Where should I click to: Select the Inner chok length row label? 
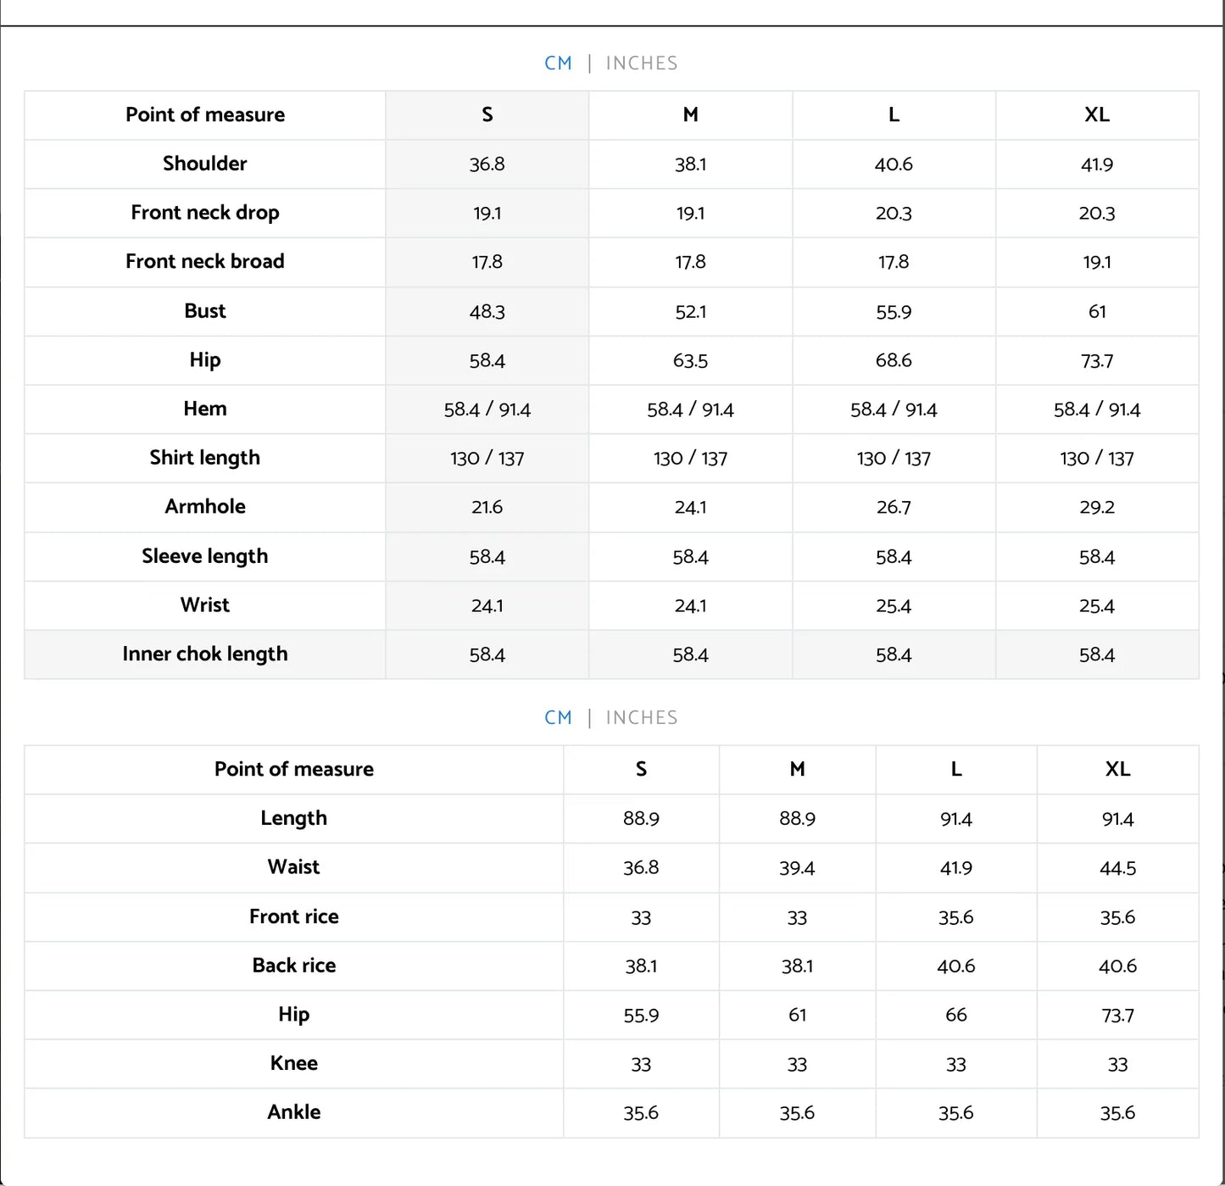pyautogui.click(x=205, y=654)
